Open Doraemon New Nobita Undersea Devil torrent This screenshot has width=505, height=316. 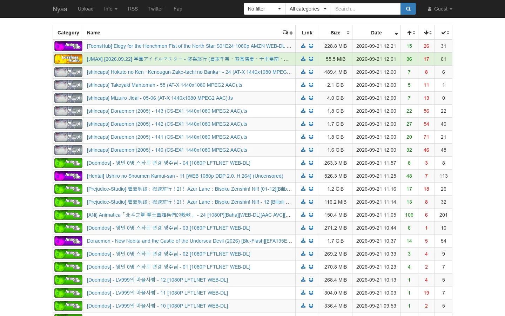[189, 241]
